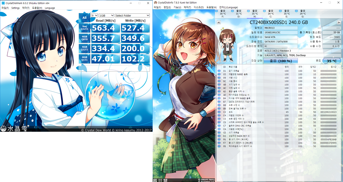Open the 1GiB test size dropdown
The height and width of the screenshot is (182, 343).
click(107, 16)
